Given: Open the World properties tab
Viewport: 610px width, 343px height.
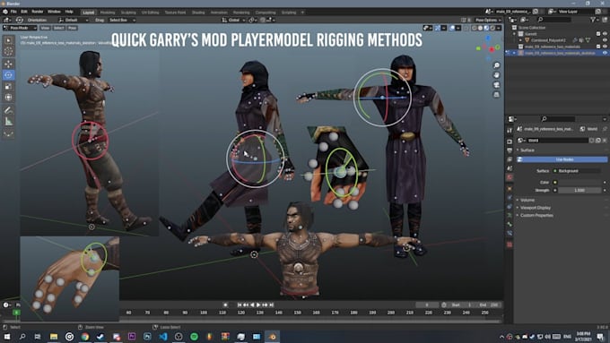Looking at the screenshot, I should tap(510, 177).
